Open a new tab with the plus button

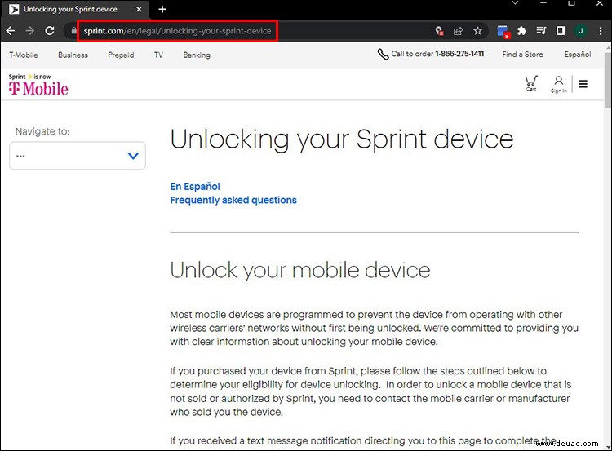pyautogui.click(x=162, y=9)
